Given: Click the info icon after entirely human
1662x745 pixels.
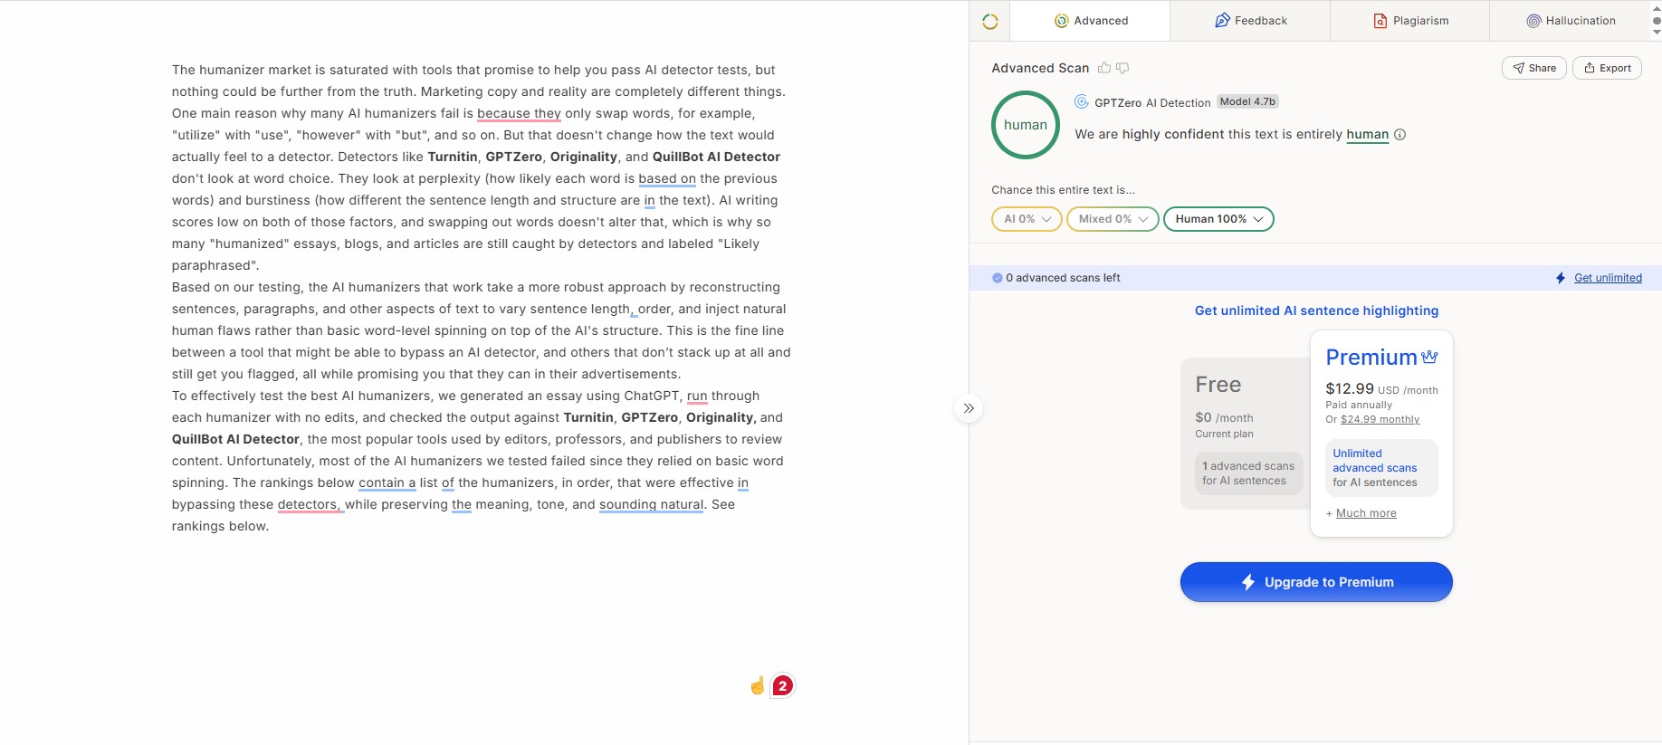Looking at the screenshot, I should pyautogui.click(x=1399, y=135).
